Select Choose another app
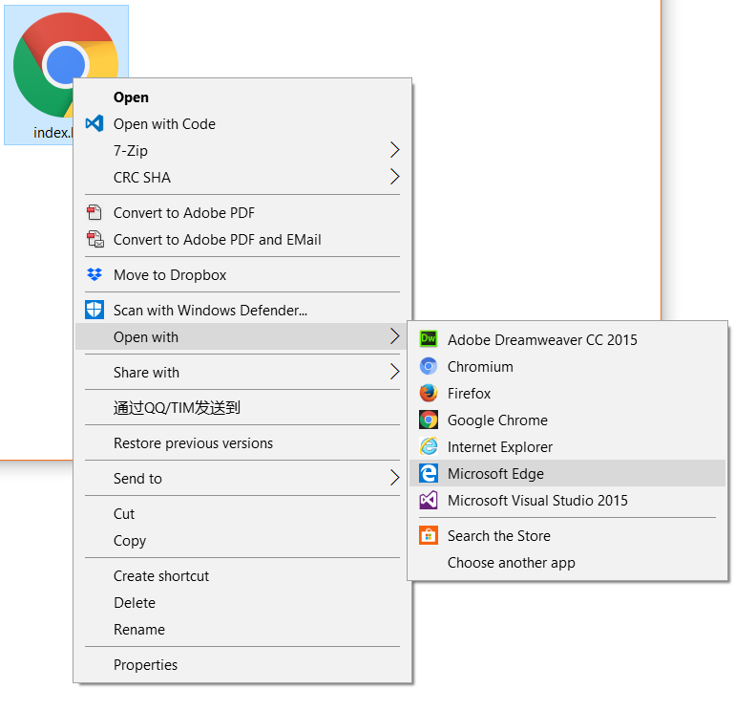The width and height of the screenshot is (756, 711). (568, 563)
